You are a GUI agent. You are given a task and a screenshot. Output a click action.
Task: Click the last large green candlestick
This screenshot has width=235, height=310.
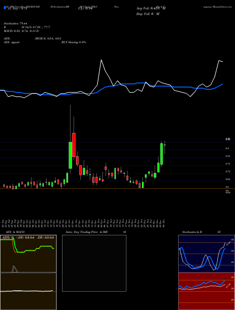162,154
